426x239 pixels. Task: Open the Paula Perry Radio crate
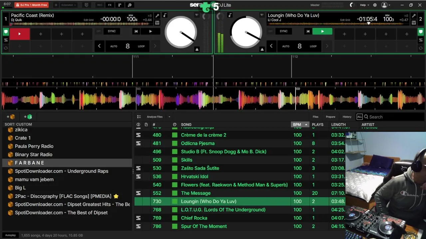(x=34, y=146)
